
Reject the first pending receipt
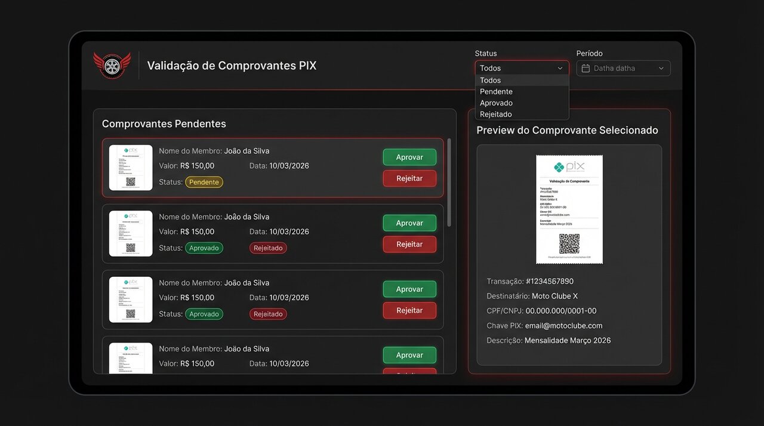[409, 178]
